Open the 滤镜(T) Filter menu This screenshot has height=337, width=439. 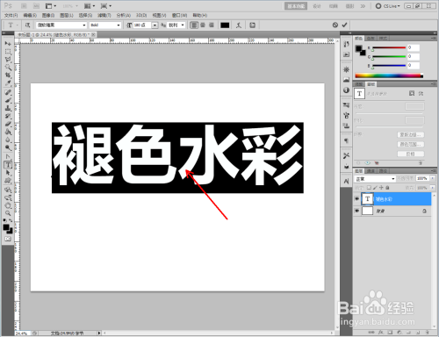point(104,15)
